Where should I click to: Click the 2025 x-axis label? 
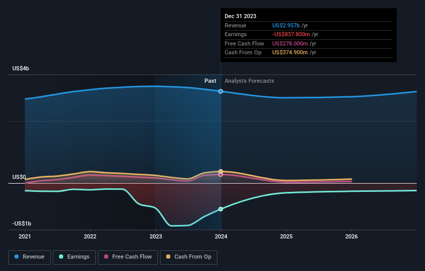coord(286,237)
